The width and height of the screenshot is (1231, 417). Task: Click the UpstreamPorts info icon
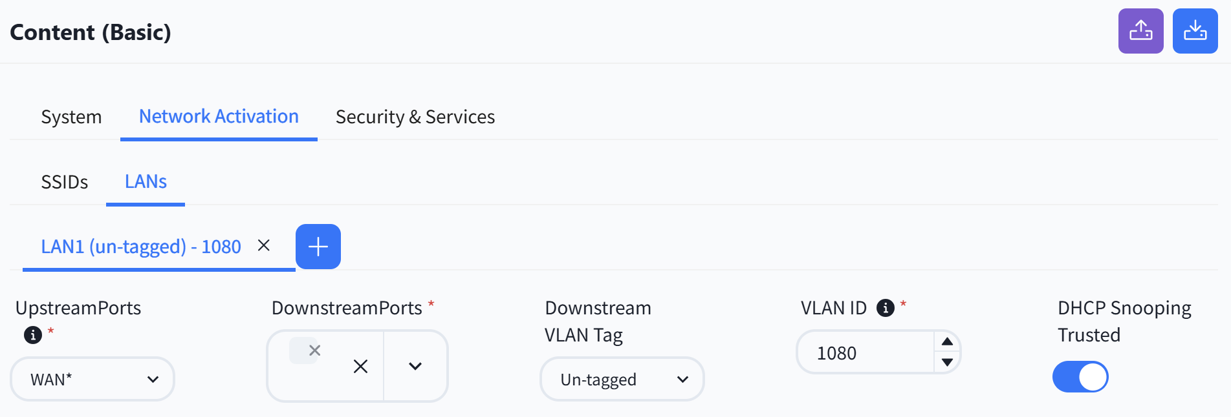[33, 335]
